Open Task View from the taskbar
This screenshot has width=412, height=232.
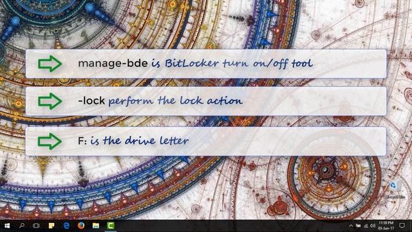(x=36, y=226)
